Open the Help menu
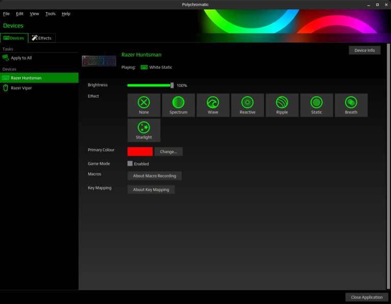Screen dimensions: 391x304 click(66, 14)
